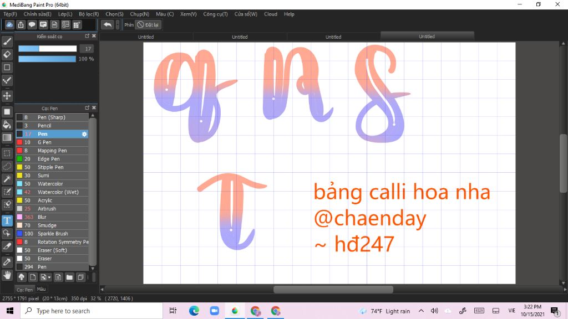The image size is (568, 319).
Task: Click the volume icon in system tray
Action: pyautogui.click(x=434, y=311)
